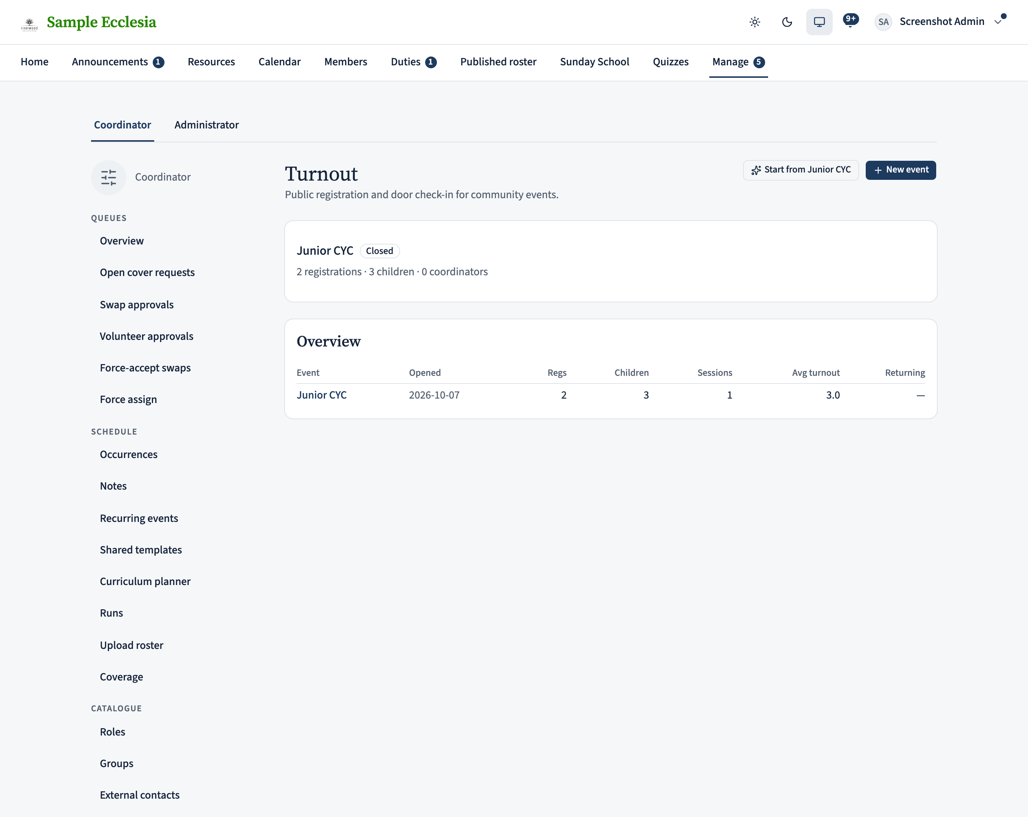Click the Coordinator sliders icon
The height and width of the screenshot is (817, 1028).
coord(109,177)
